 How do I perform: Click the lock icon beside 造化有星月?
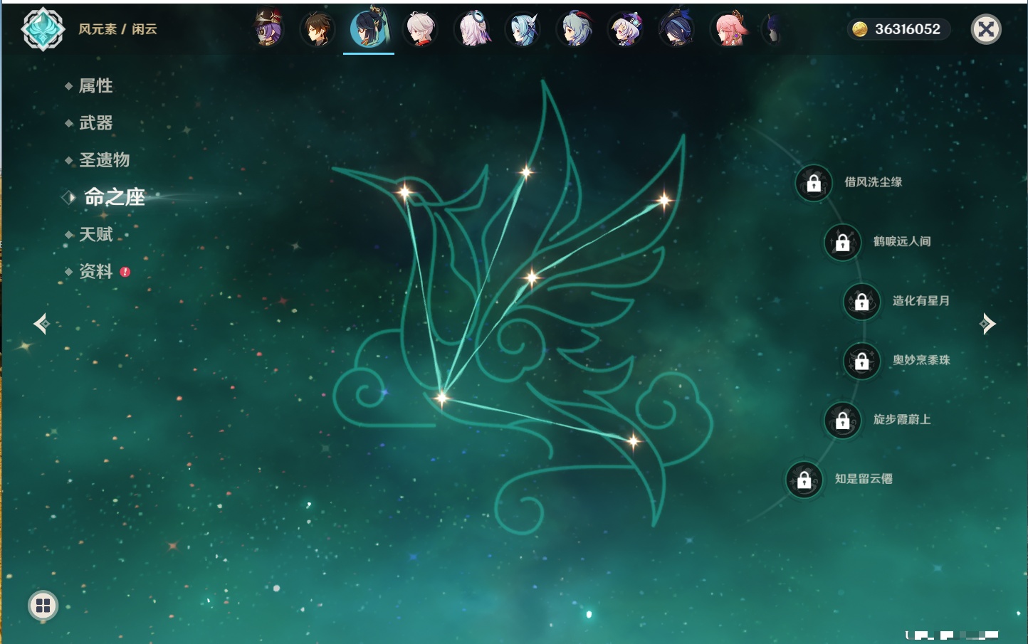pos(862,301)
